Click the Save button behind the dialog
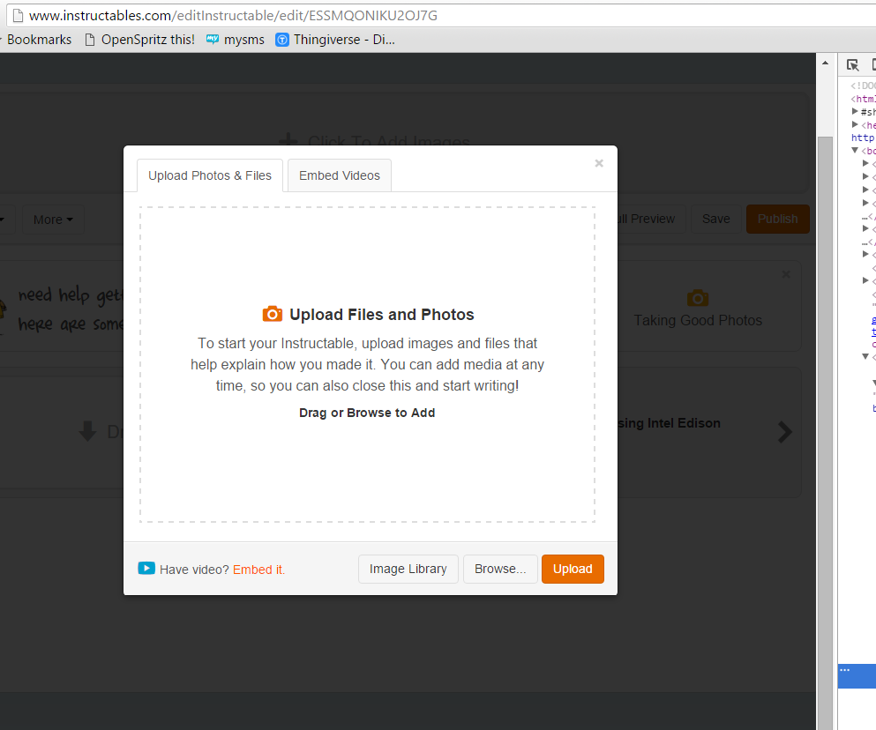The image size is (876, 730). 715,219
